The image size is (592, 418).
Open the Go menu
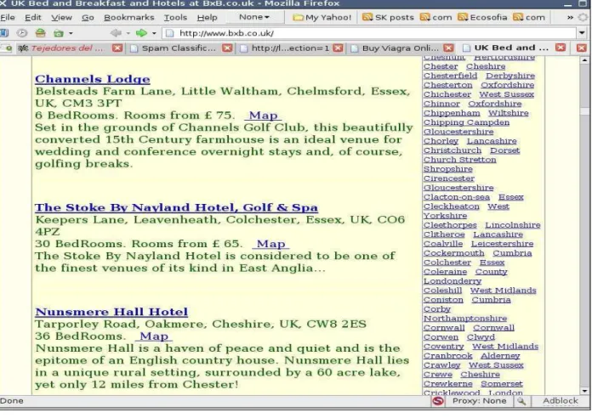coord(88,17)
